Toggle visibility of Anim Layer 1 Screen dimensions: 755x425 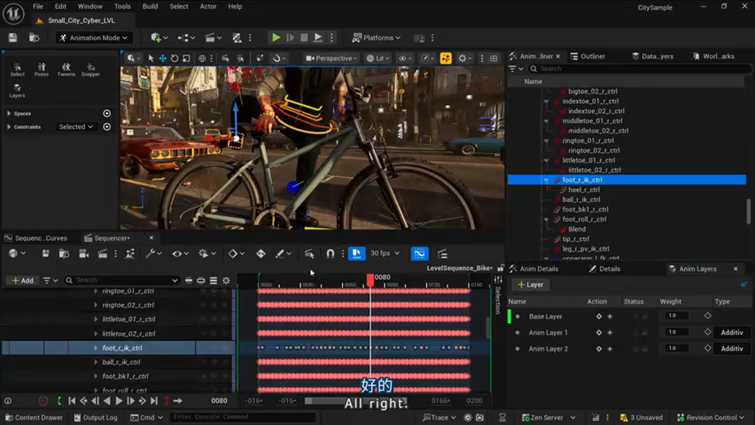[609, 332]
